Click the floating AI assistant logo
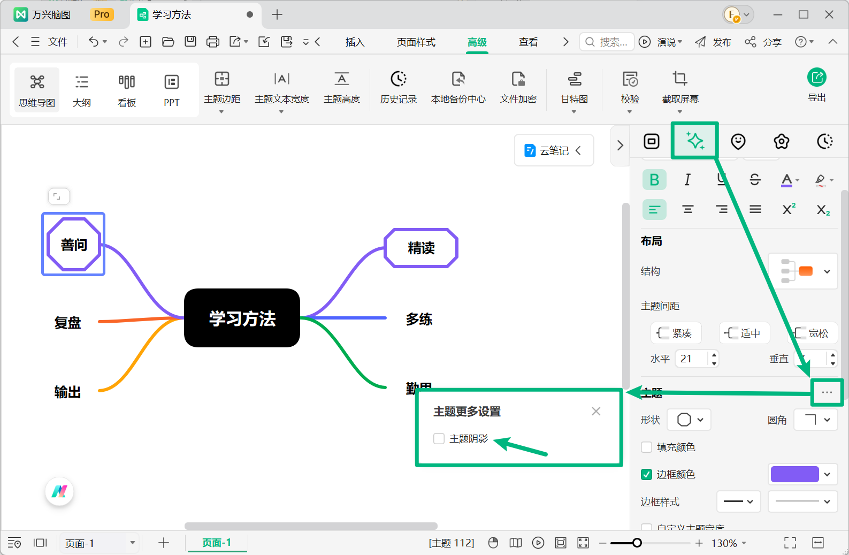The height and width of the screenshot is (555, 849). [x=59, y=491]
